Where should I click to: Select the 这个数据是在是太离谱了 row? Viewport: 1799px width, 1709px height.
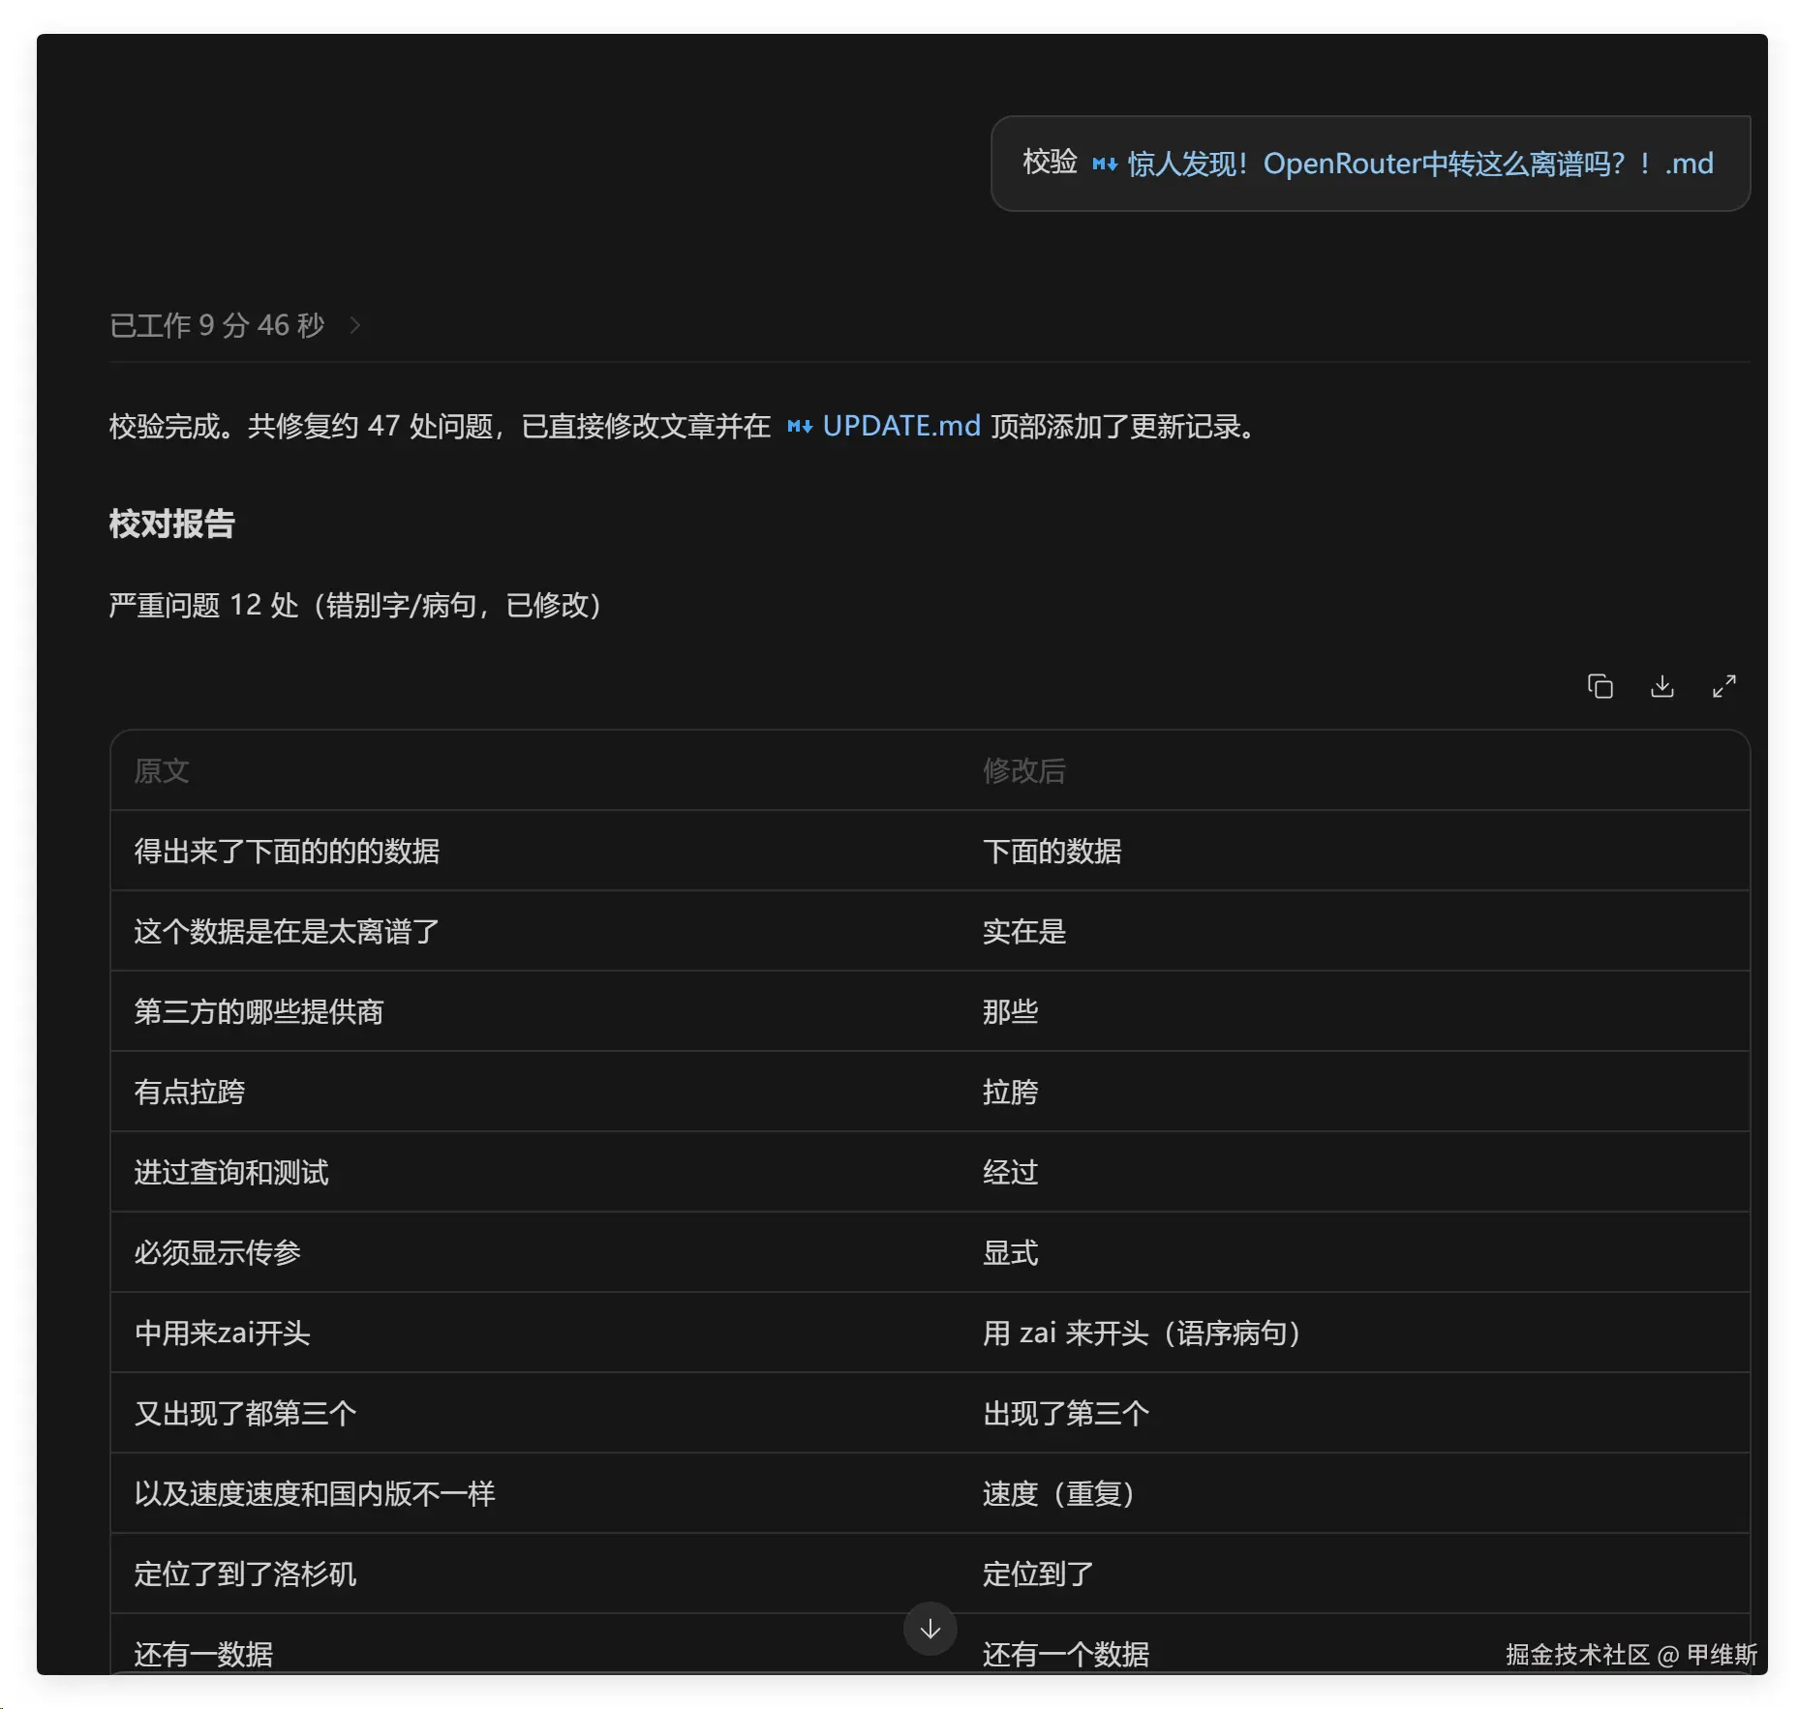pyautogui.click(x=930, y=931)
